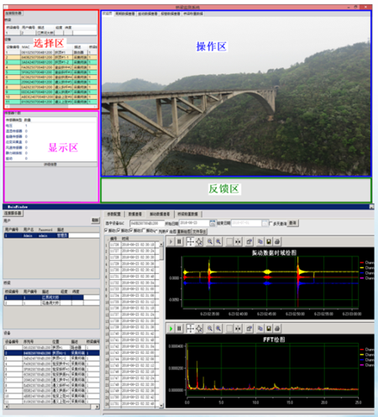Select bridge row 2 in the lower bridge table
Screen dimensions: 378x417
point(51,303)
